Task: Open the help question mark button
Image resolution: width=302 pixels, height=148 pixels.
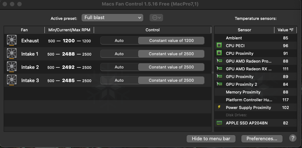Action: click(x=293, y=138)
